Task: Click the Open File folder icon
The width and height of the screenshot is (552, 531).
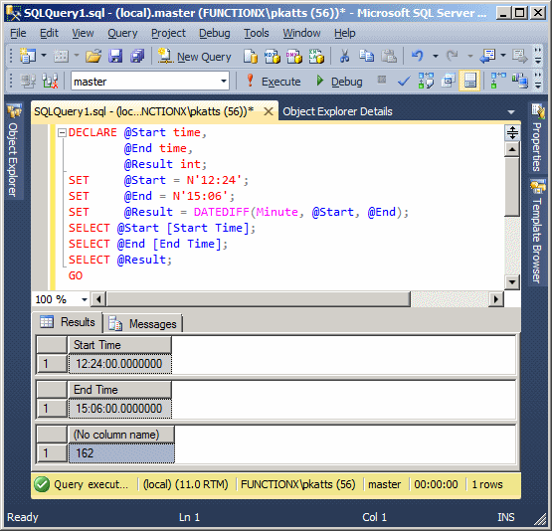Action: point(93,56)
